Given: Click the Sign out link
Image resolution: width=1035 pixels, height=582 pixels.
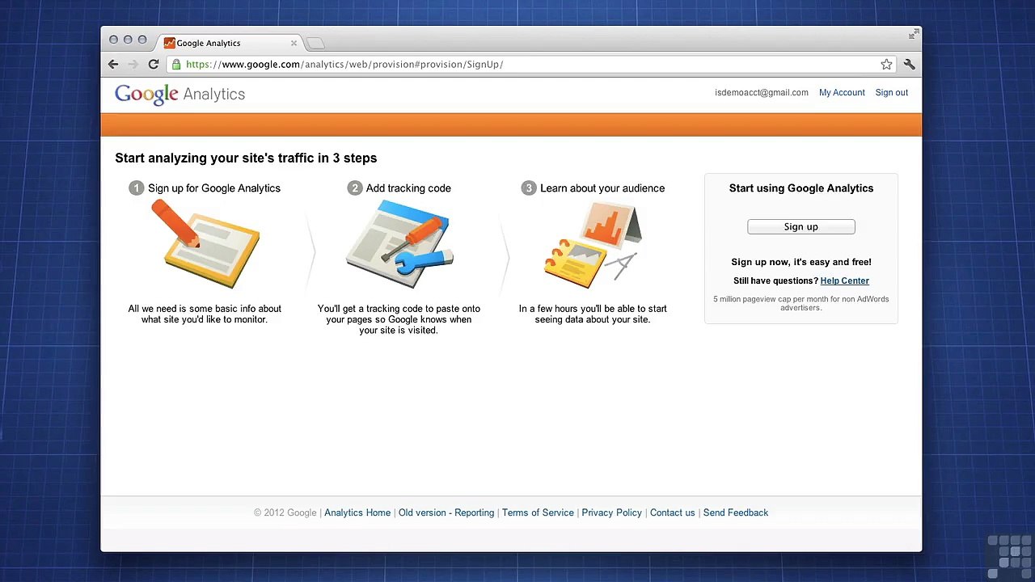Looking at the screenshot, I should coord(891,92).
